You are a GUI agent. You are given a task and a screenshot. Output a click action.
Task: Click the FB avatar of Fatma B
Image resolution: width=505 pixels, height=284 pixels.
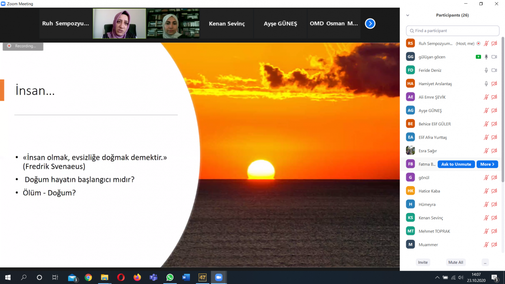pos(410,164)
